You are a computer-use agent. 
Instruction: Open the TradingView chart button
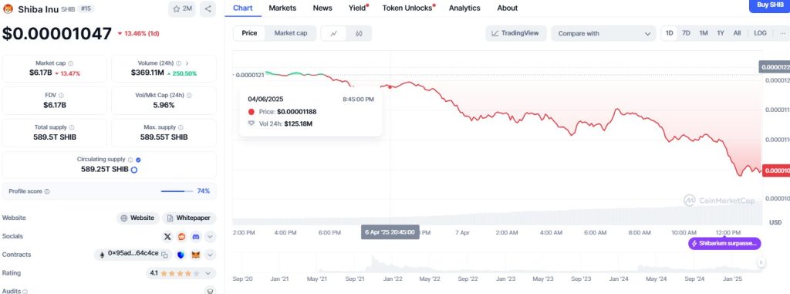click(x=516, y=33)
